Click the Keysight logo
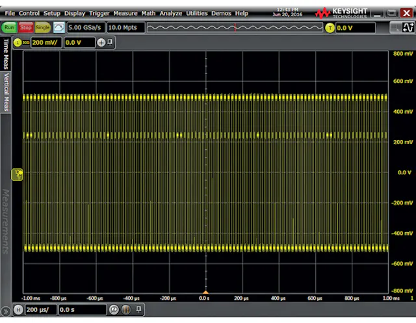The image size is (416, 323). (341, 13)
